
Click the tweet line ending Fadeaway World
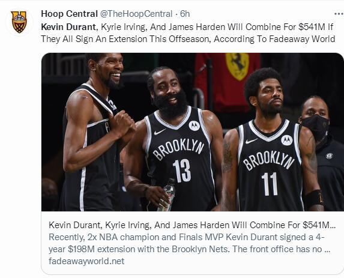point(188,39)
